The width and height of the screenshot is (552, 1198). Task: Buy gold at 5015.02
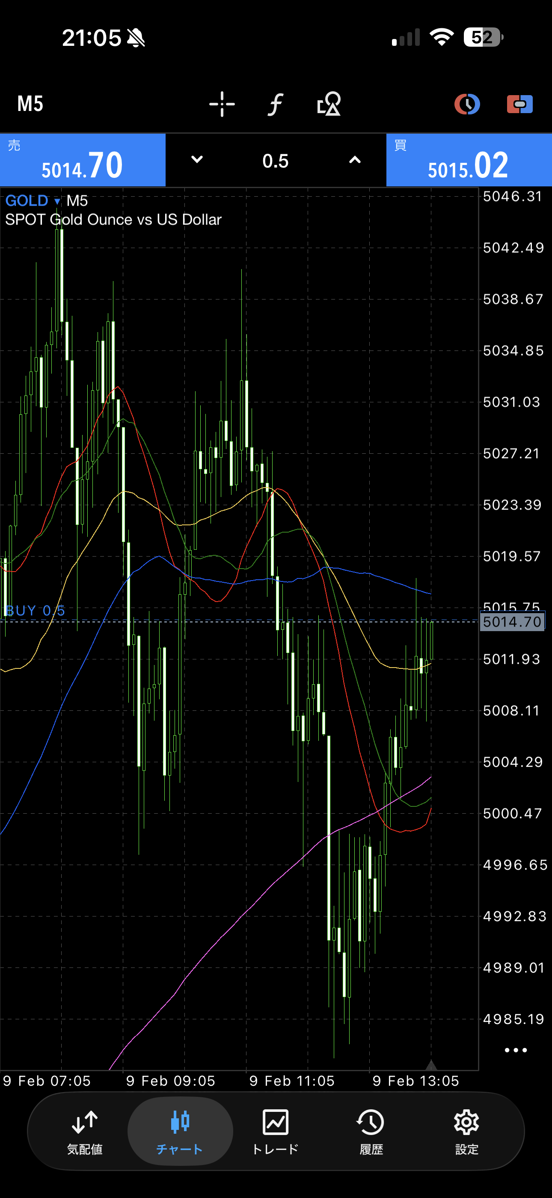coord(469,160)
